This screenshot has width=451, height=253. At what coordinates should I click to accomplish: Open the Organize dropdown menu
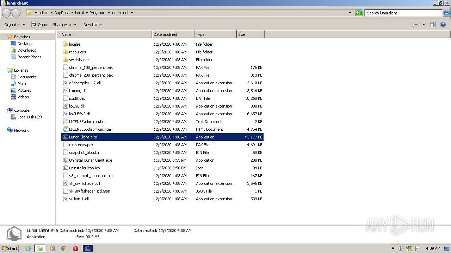14,25
